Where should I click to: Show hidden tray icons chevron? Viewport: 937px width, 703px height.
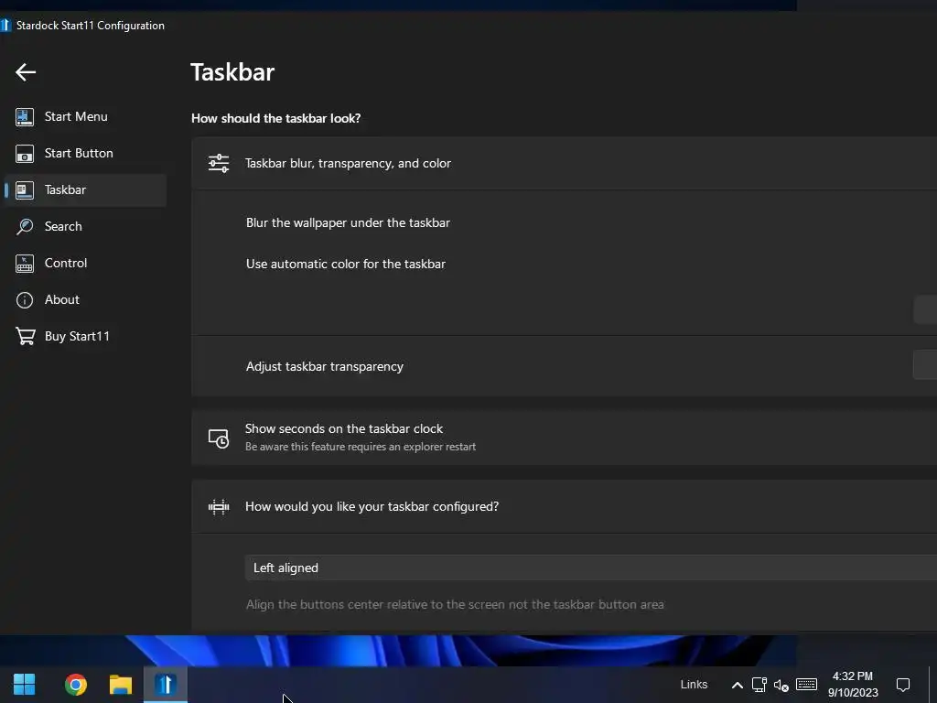tap(738, 685)
